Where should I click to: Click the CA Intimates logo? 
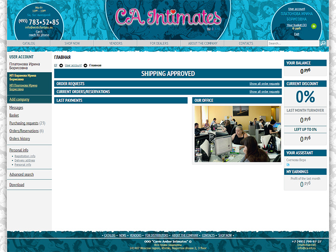[168, 17]
